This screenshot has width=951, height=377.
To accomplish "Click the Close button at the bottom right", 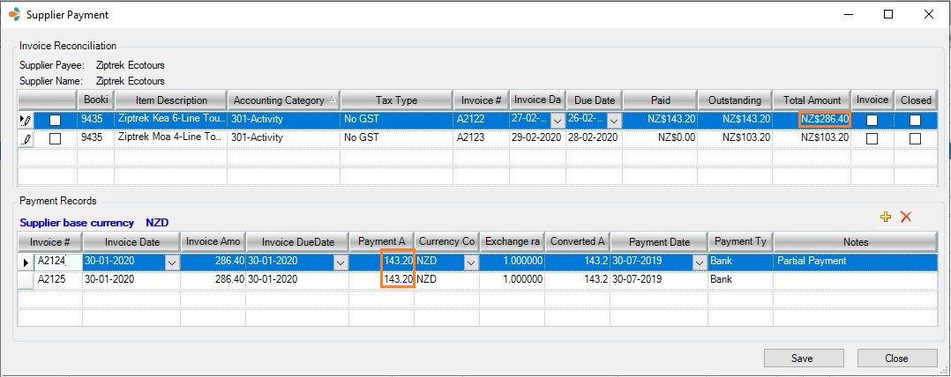I will 896,359.
